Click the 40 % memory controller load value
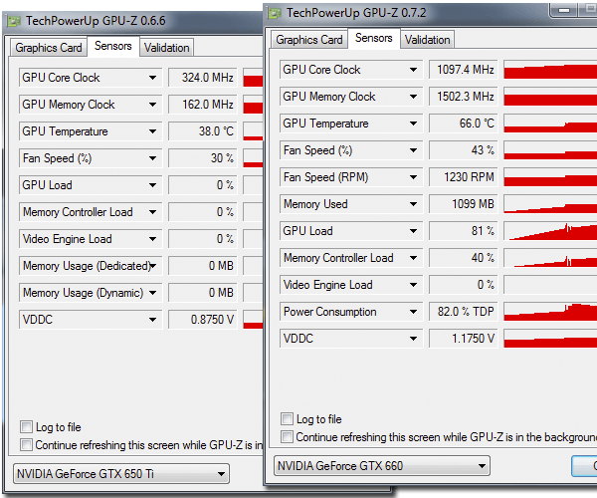597x498 pixels. pyautogui.click(x=464, y=258)
